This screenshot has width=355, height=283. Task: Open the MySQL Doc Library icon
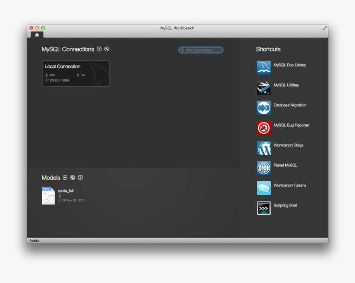[264, 67]
